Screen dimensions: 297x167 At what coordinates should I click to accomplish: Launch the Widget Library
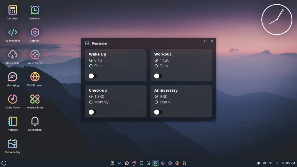[x=35, y=99]
